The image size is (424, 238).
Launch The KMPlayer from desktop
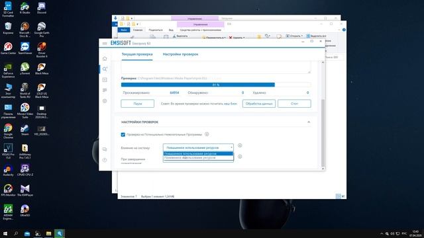25,190
